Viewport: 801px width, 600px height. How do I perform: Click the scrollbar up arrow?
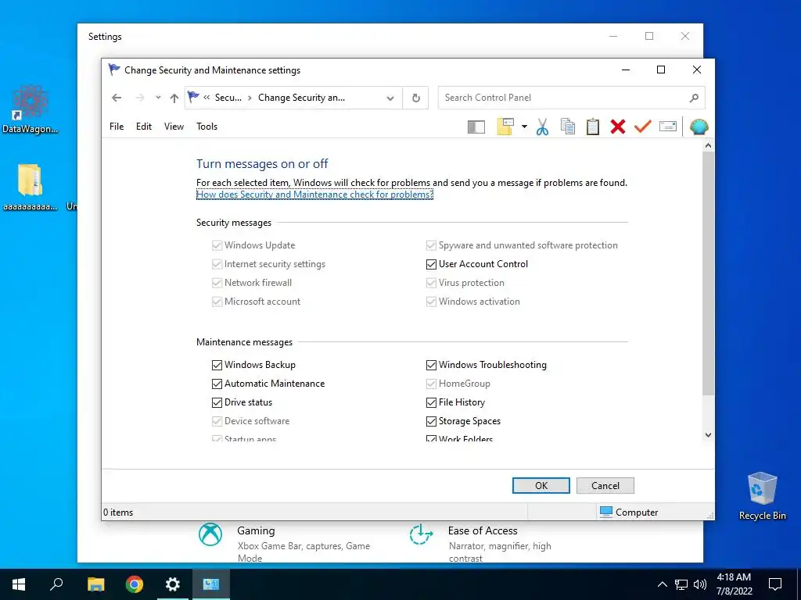[708, 146]
